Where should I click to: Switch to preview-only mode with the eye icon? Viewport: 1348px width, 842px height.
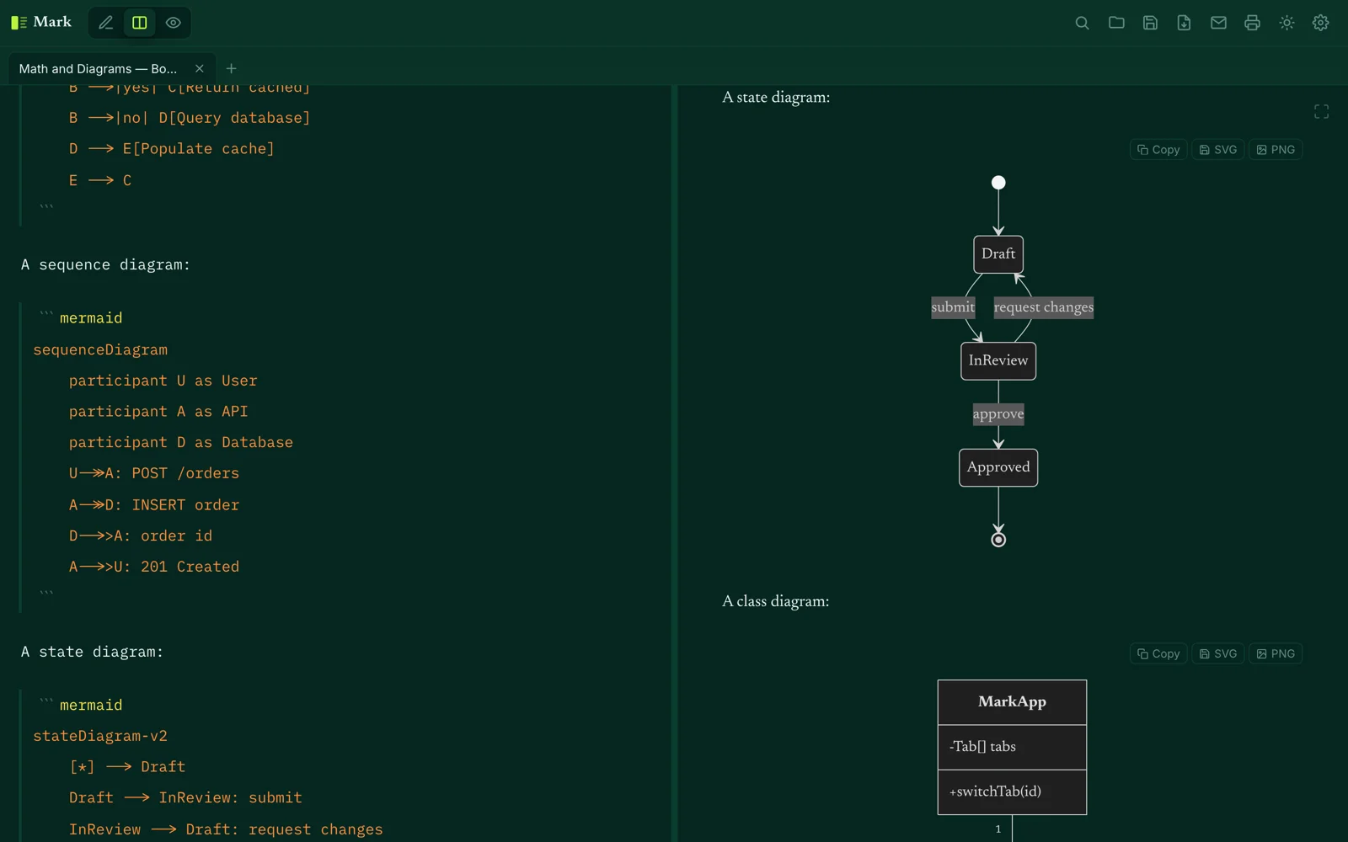174,23
